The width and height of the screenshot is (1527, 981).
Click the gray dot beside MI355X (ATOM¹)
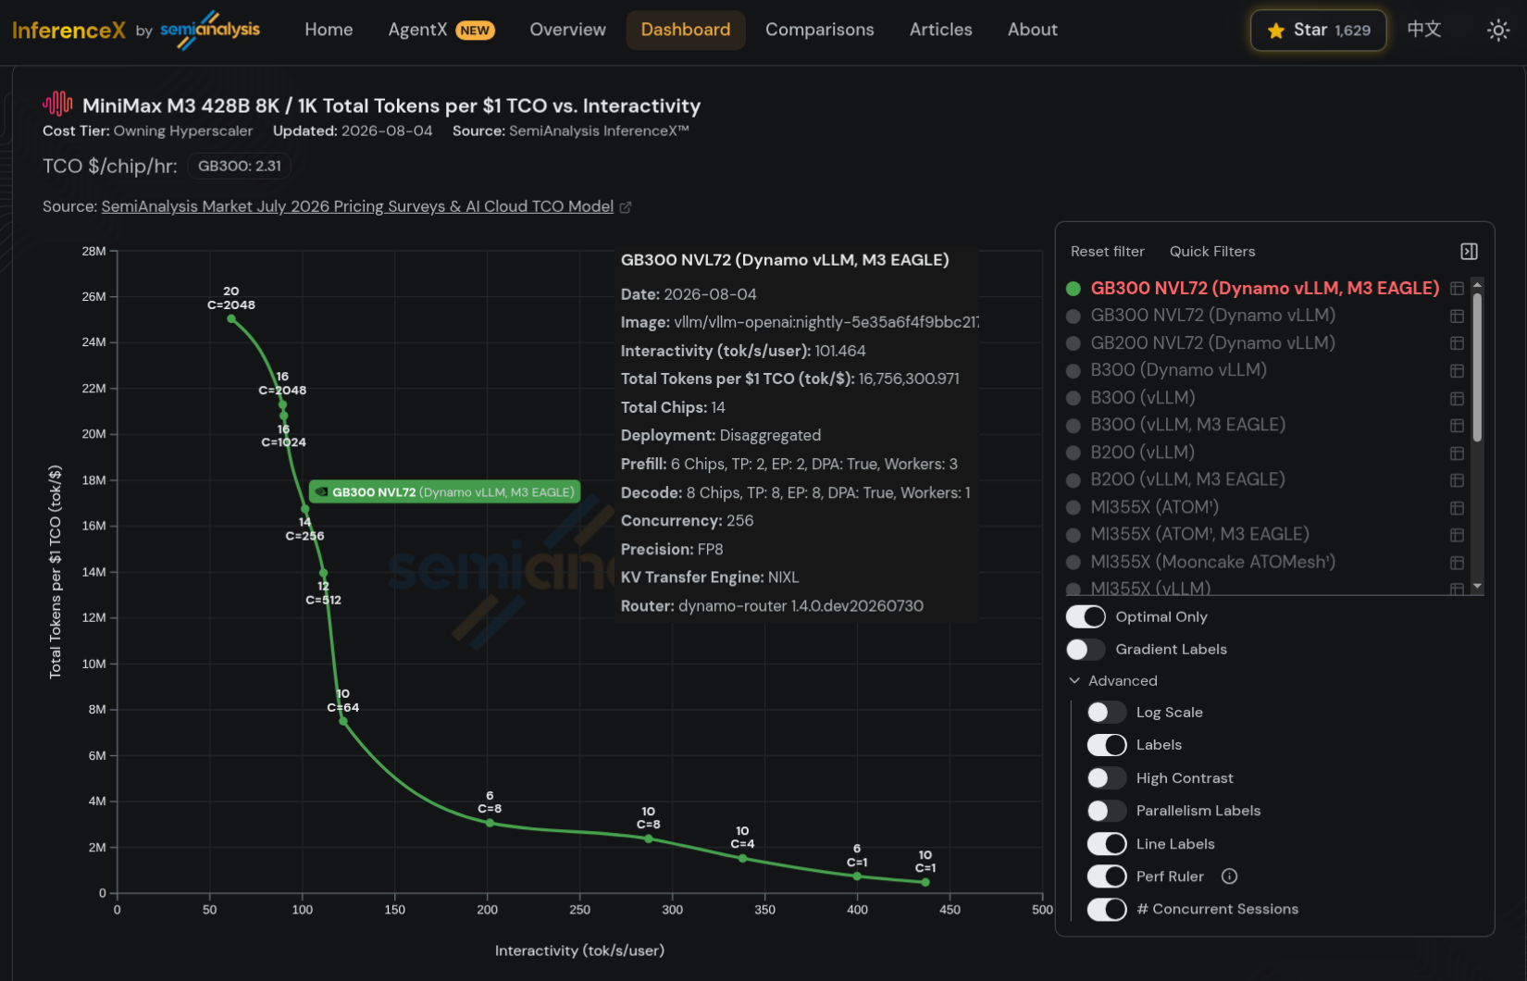(x=1074, y=508)
